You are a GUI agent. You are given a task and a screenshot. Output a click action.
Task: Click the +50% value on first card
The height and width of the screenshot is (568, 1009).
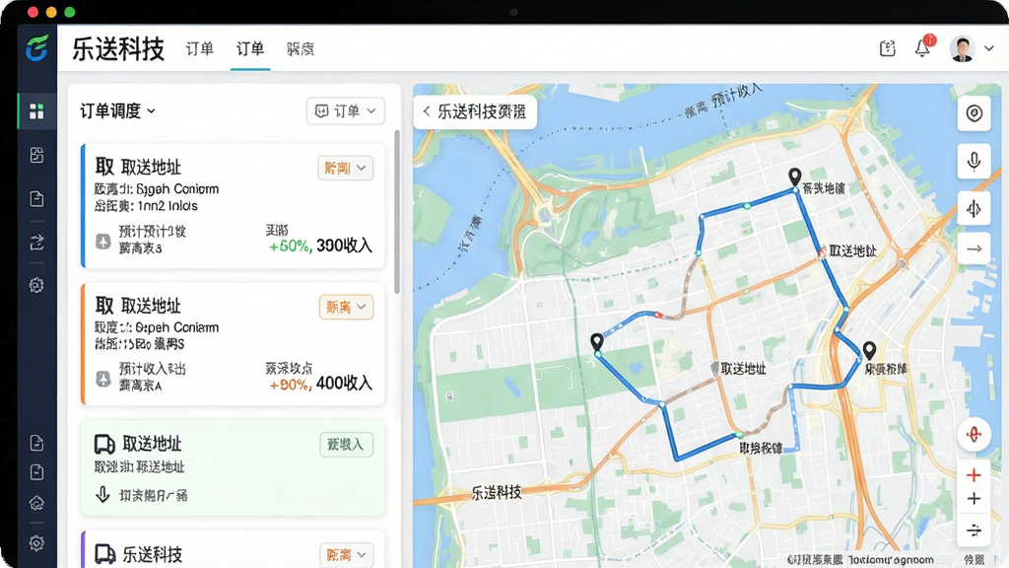point(290,246)
